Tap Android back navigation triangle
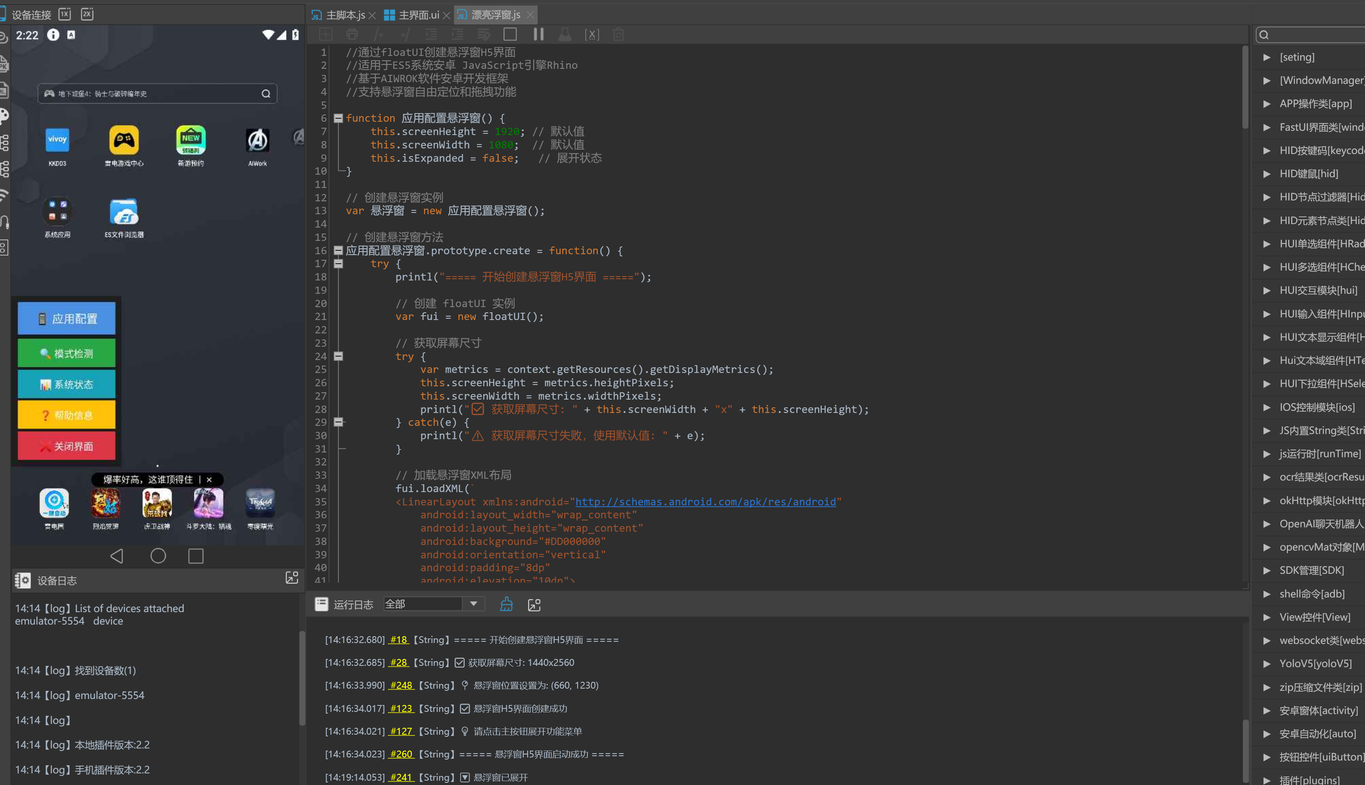 (x=117, y=556)
